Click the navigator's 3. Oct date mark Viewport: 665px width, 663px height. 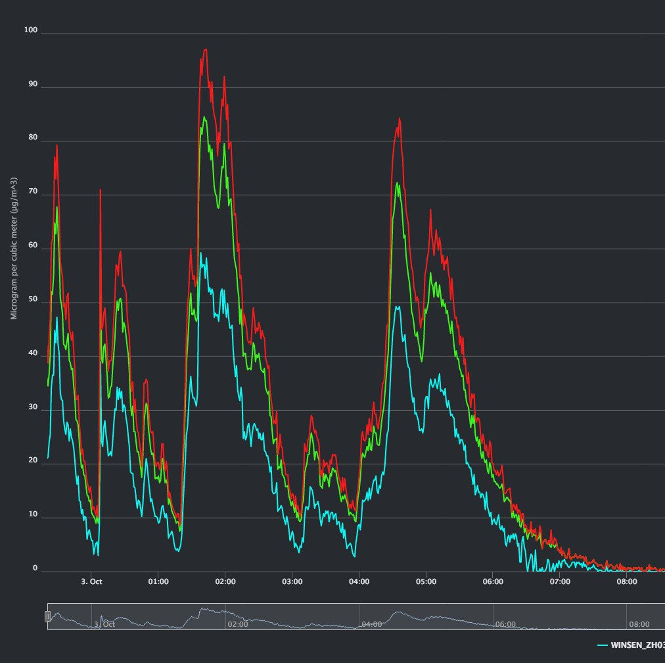(104, 624)
